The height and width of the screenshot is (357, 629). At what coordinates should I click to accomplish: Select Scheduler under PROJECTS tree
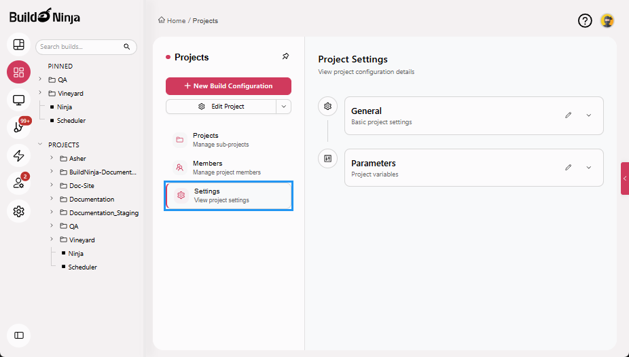82,267
